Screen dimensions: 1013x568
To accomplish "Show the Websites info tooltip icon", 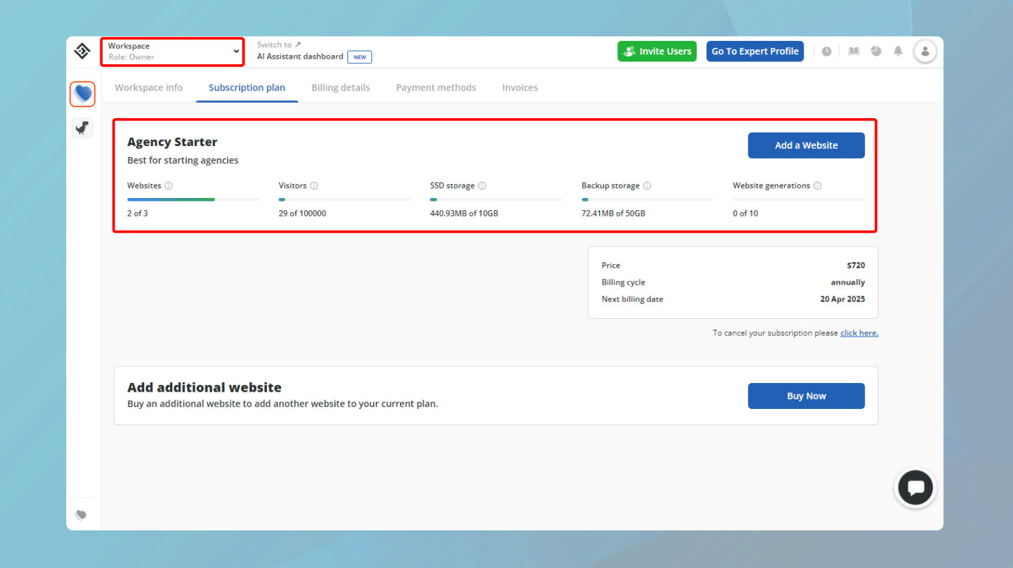I will coord(168,185).
